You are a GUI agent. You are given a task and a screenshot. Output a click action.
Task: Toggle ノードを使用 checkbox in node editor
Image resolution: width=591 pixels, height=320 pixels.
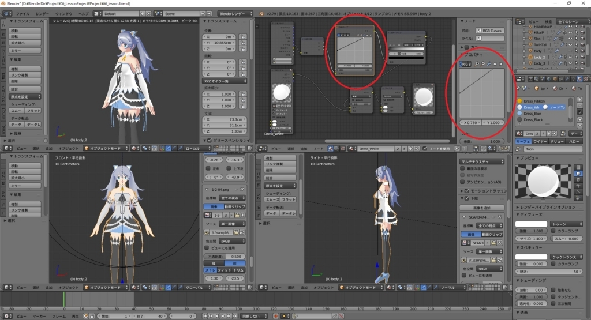(425, 149)
